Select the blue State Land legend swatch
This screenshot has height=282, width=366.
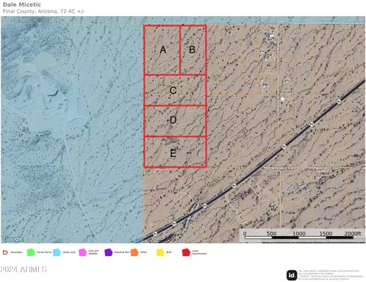click(57, 252)
